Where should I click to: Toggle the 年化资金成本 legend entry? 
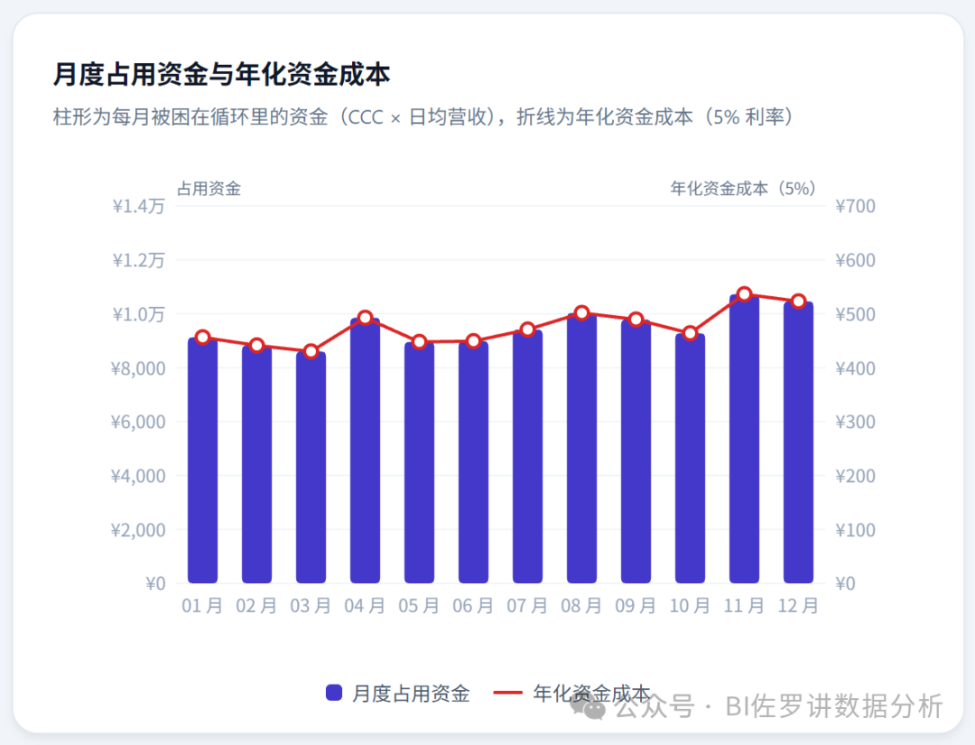571,693
